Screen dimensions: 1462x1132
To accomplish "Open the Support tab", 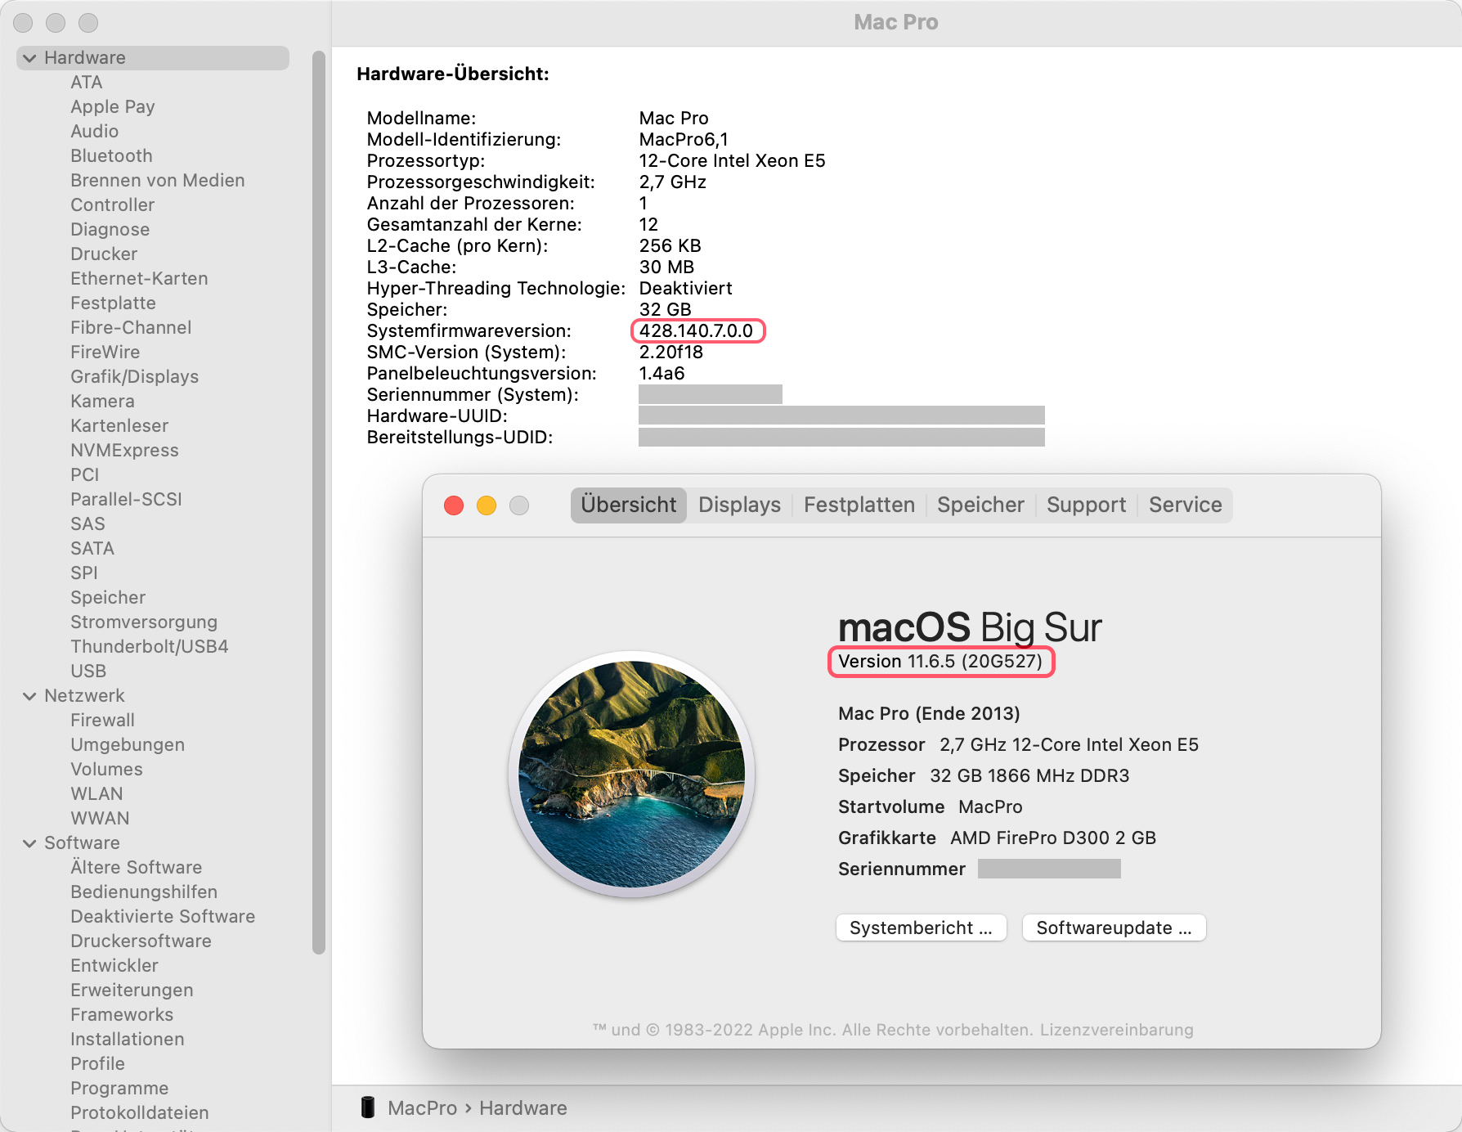I will click(1086, 505).
